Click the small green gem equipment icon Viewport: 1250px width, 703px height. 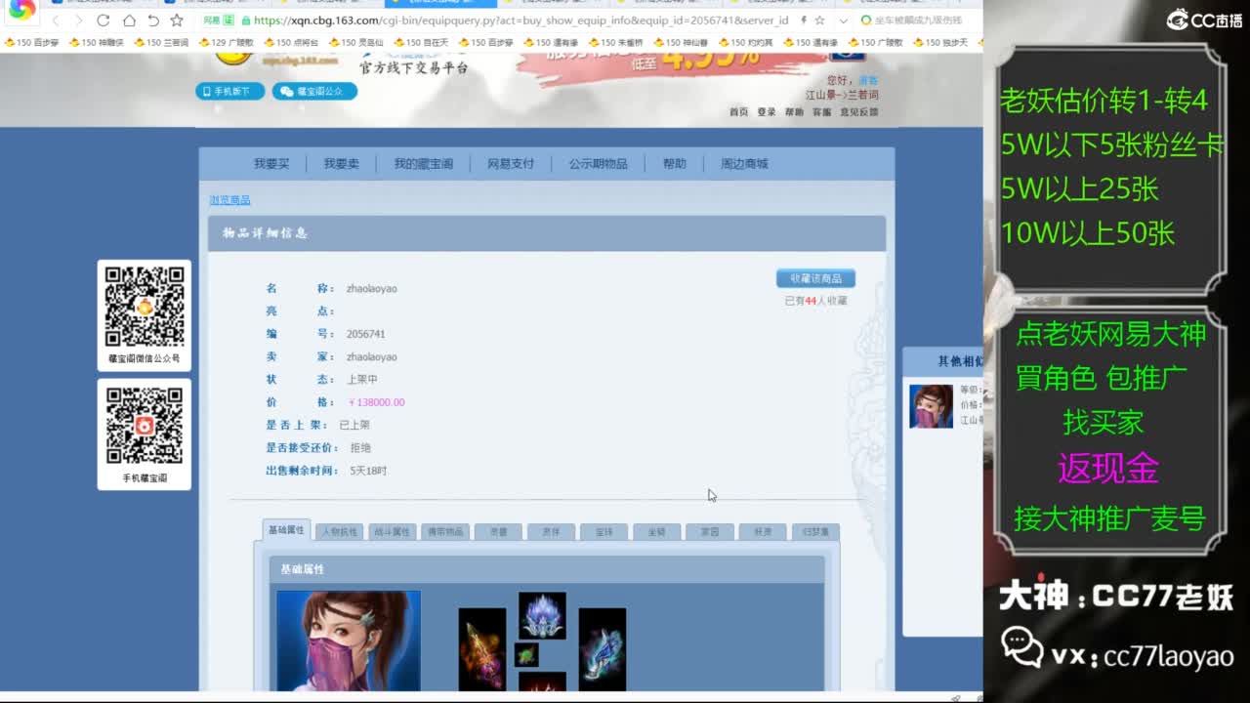point(526,654)
